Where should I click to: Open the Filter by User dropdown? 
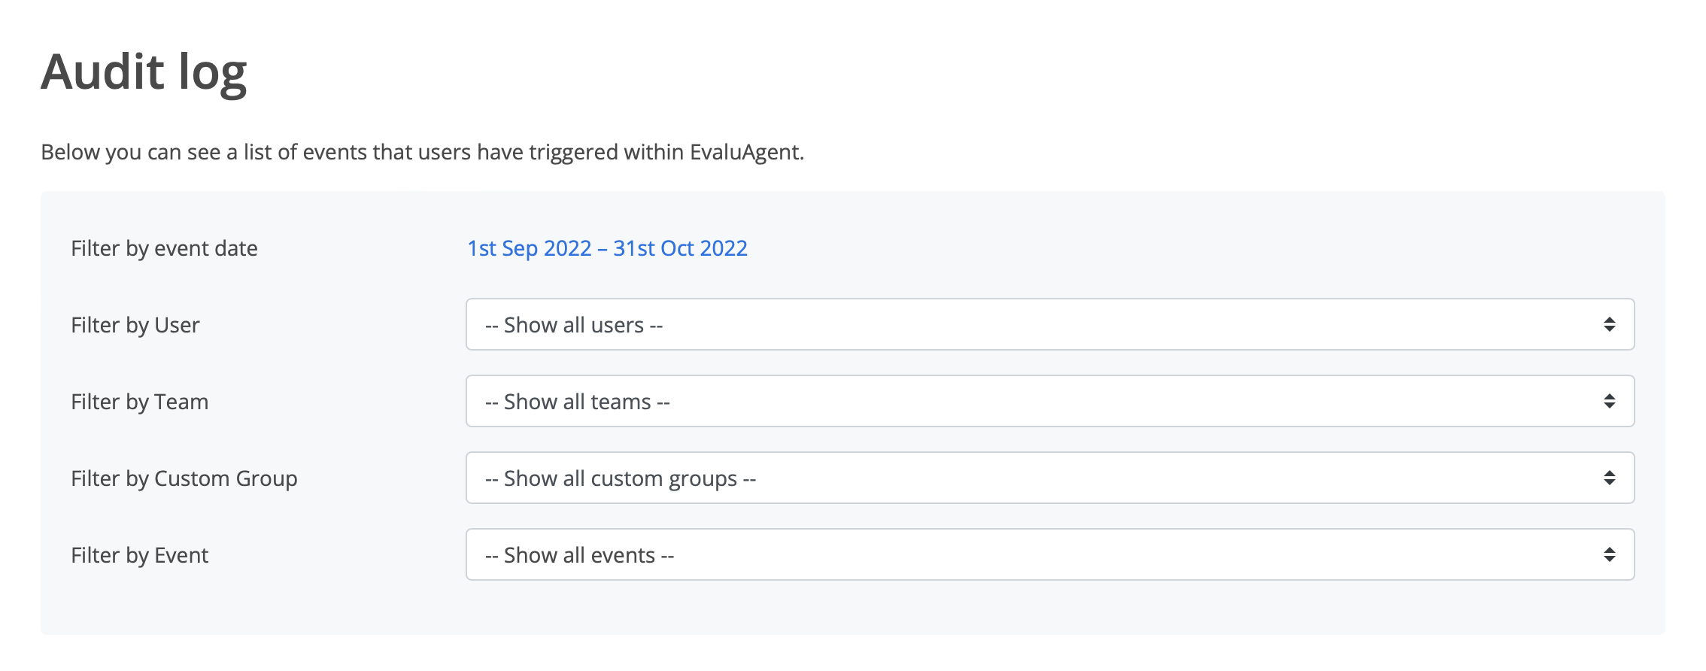pos(1049,325)
